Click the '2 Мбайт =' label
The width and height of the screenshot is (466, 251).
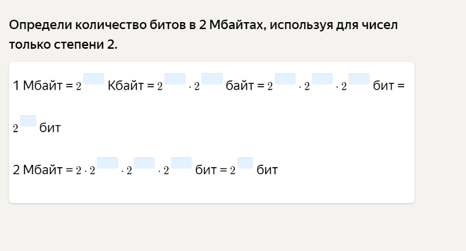[43, 170]
